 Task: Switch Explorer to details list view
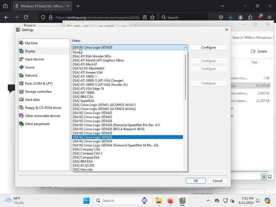[264, 177]
